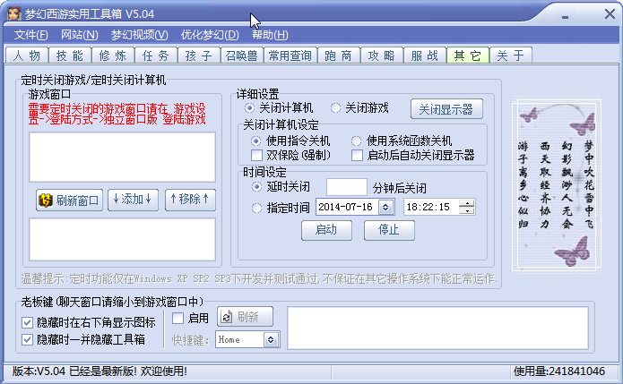Switch to the 人物 tab
The image size is (623, 384).
27,55
